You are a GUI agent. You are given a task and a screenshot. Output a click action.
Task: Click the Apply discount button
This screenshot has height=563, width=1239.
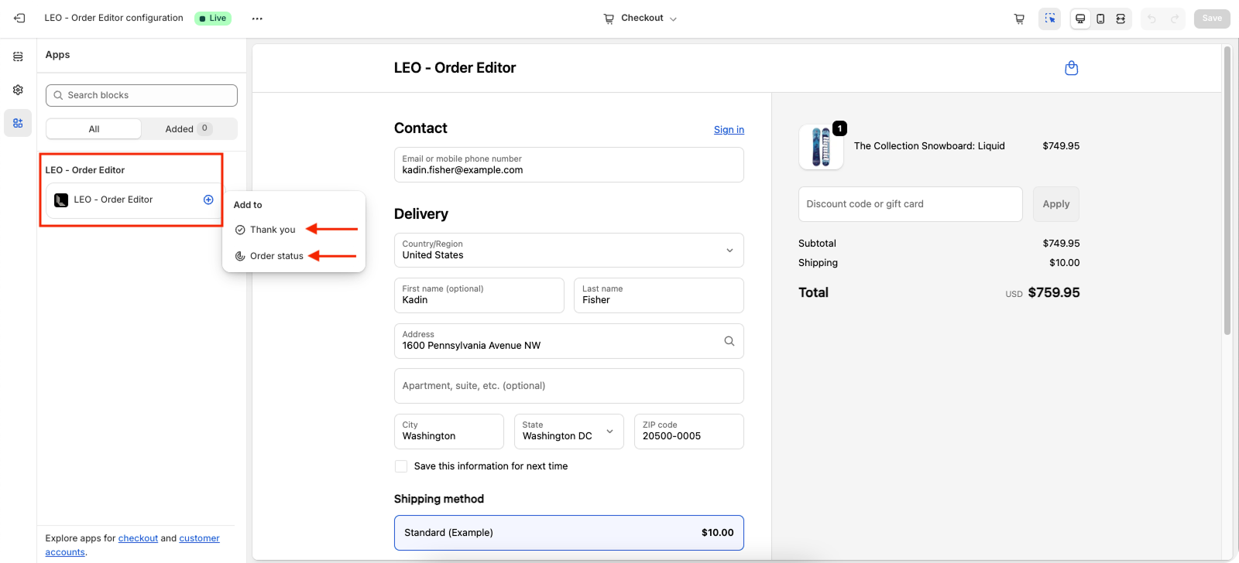[x=1056, y=204]
